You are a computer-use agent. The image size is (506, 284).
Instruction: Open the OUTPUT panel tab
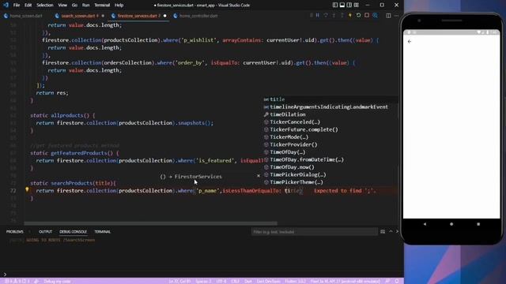click(46, 231)
